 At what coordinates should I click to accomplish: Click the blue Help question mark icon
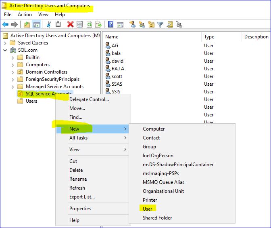click(110, 25)
